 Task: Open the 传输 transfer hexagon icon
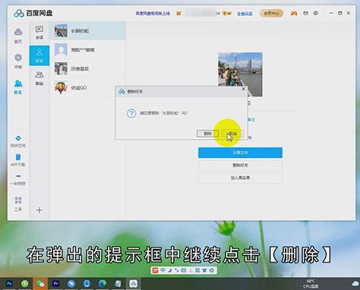(x=18, y=58)
